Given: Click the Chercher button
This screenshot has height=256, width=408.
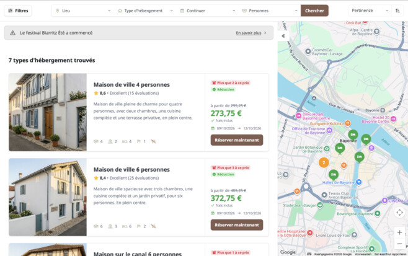Looking at the screenshot, I should point(314,11).
